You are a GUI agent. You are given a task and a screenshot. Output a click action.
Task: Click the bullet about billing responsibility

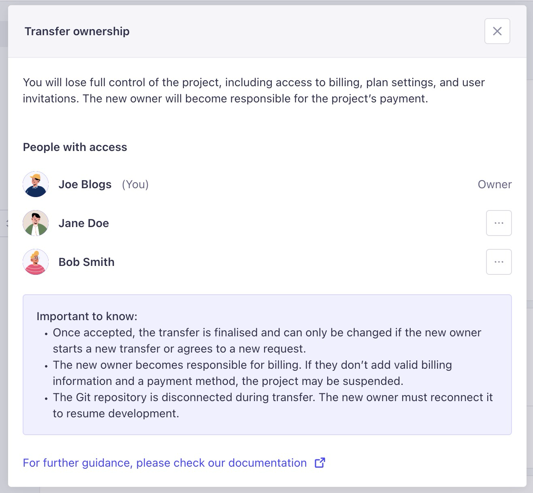point(252,373)
